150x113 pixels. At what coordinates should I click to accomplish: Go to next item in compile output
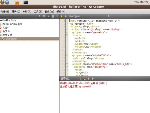[x=92, y=79]
